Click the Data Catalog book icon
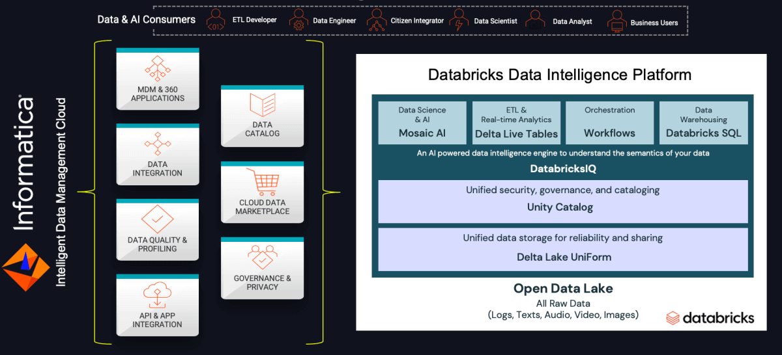 click(x=262, y=104)
